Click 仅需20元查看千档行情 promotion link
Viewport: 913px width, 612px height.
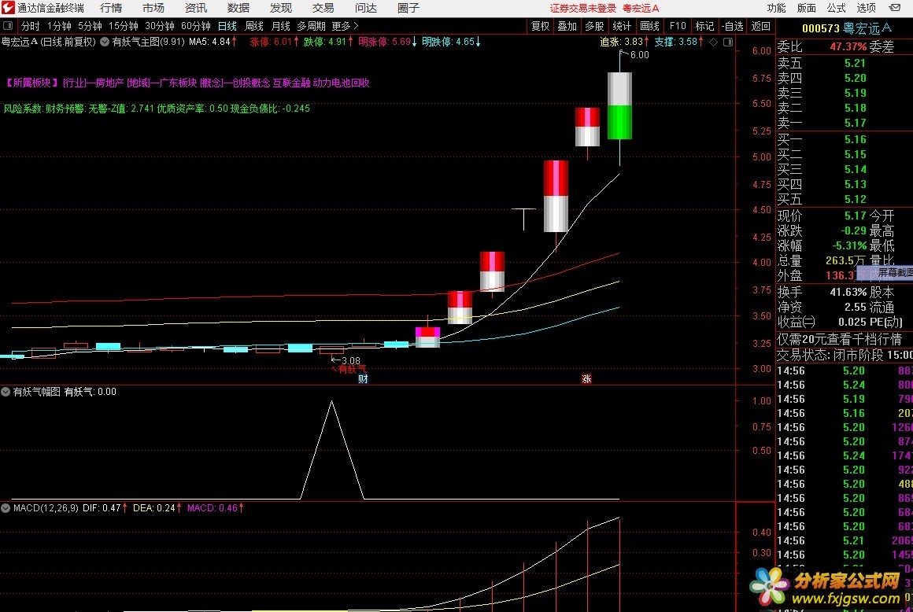click(x=839, y=339)
